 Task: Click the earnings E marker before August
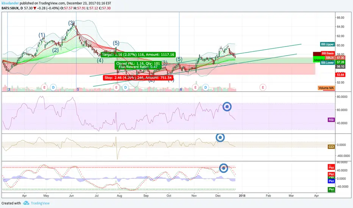(x=116, y=87)
